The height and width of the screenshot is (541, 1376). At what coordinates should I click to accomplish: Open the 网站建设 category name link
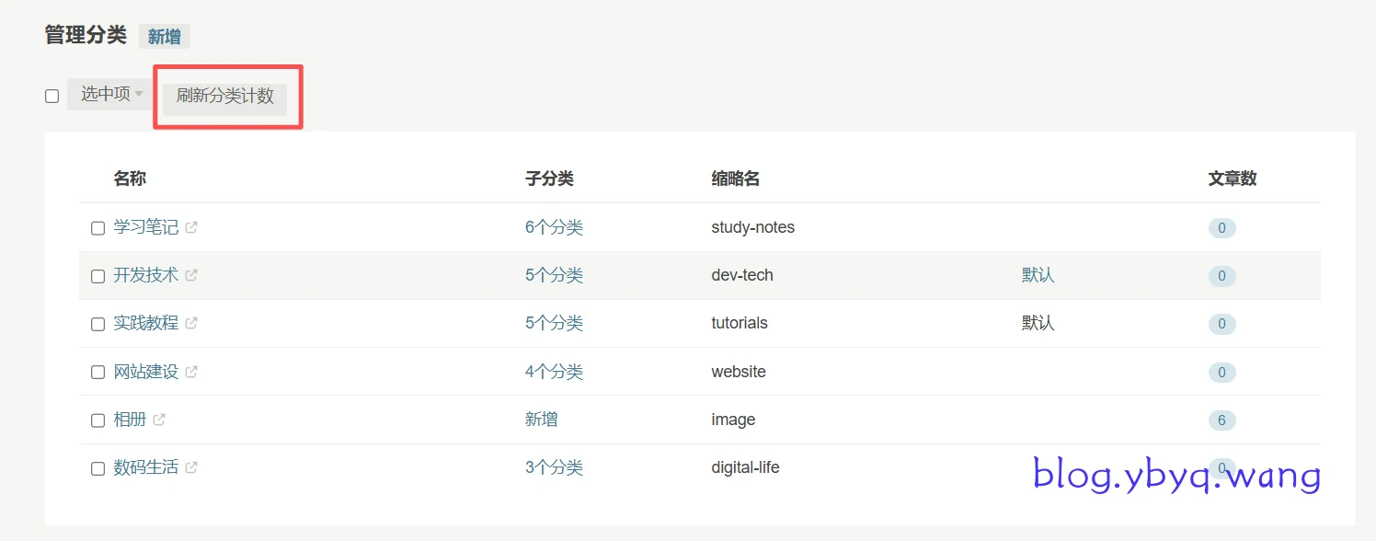pyautogui.click(x=145, y=372)
